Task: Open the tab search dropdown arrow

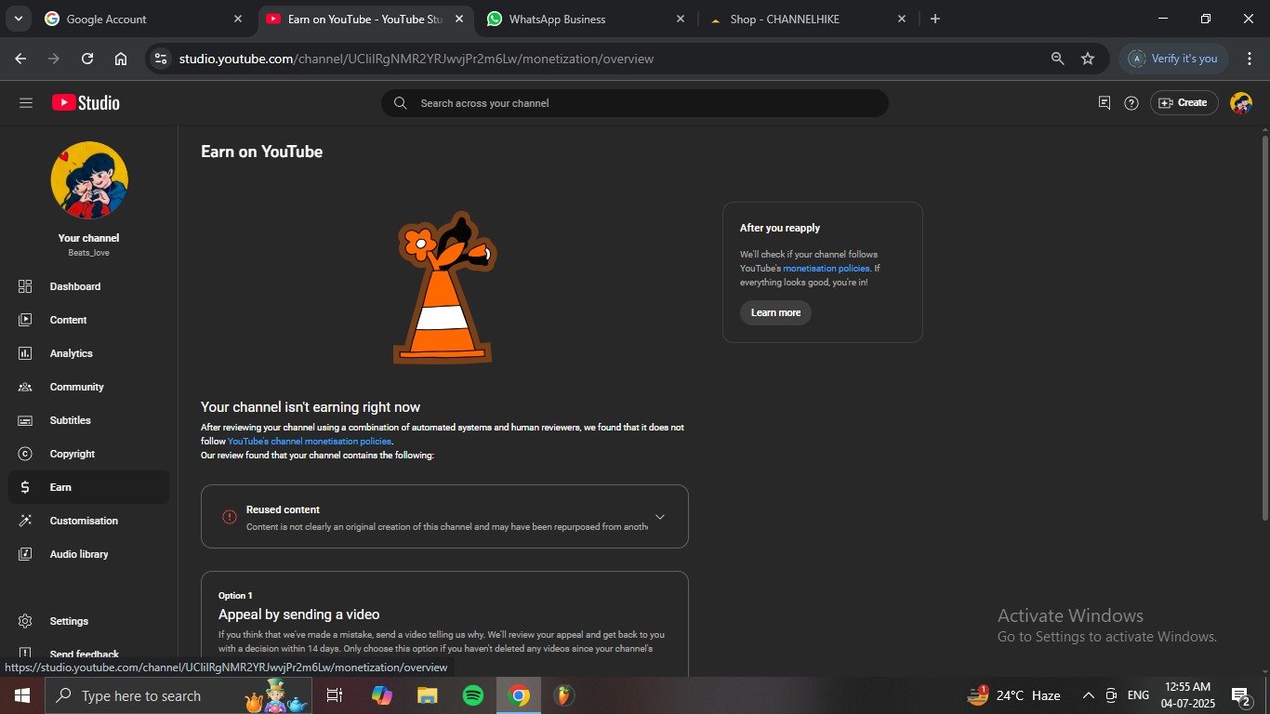Action: click(18, 19)
